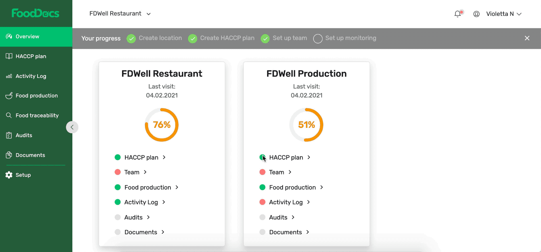The width and height of the screenshot is (541, 252).
Task: Expand chevron beside Production HACCP plan
Action: 309,157
